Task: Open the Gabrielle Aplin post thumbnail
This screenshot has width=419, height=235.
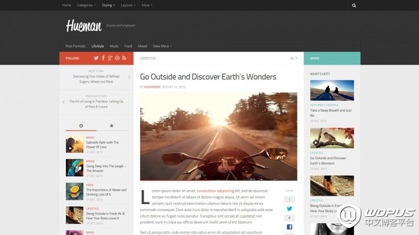Action: pos(74,145)
